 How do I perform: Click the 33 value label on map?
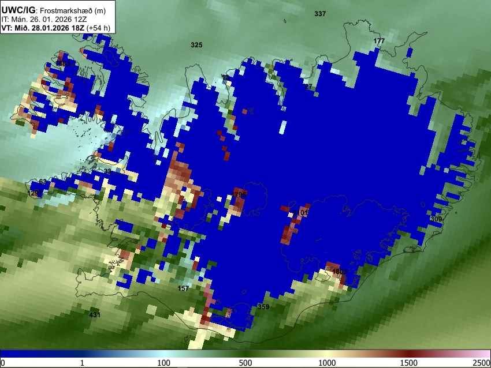(x=107, y=171)
